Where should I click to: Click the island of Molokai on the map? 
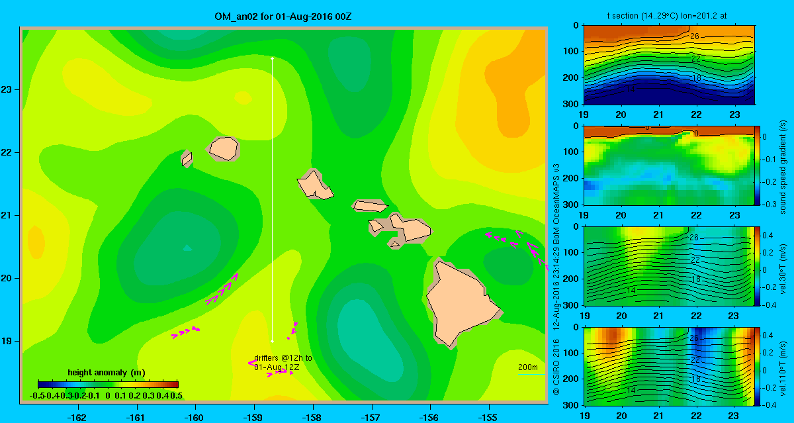click(x=370, y=206)
